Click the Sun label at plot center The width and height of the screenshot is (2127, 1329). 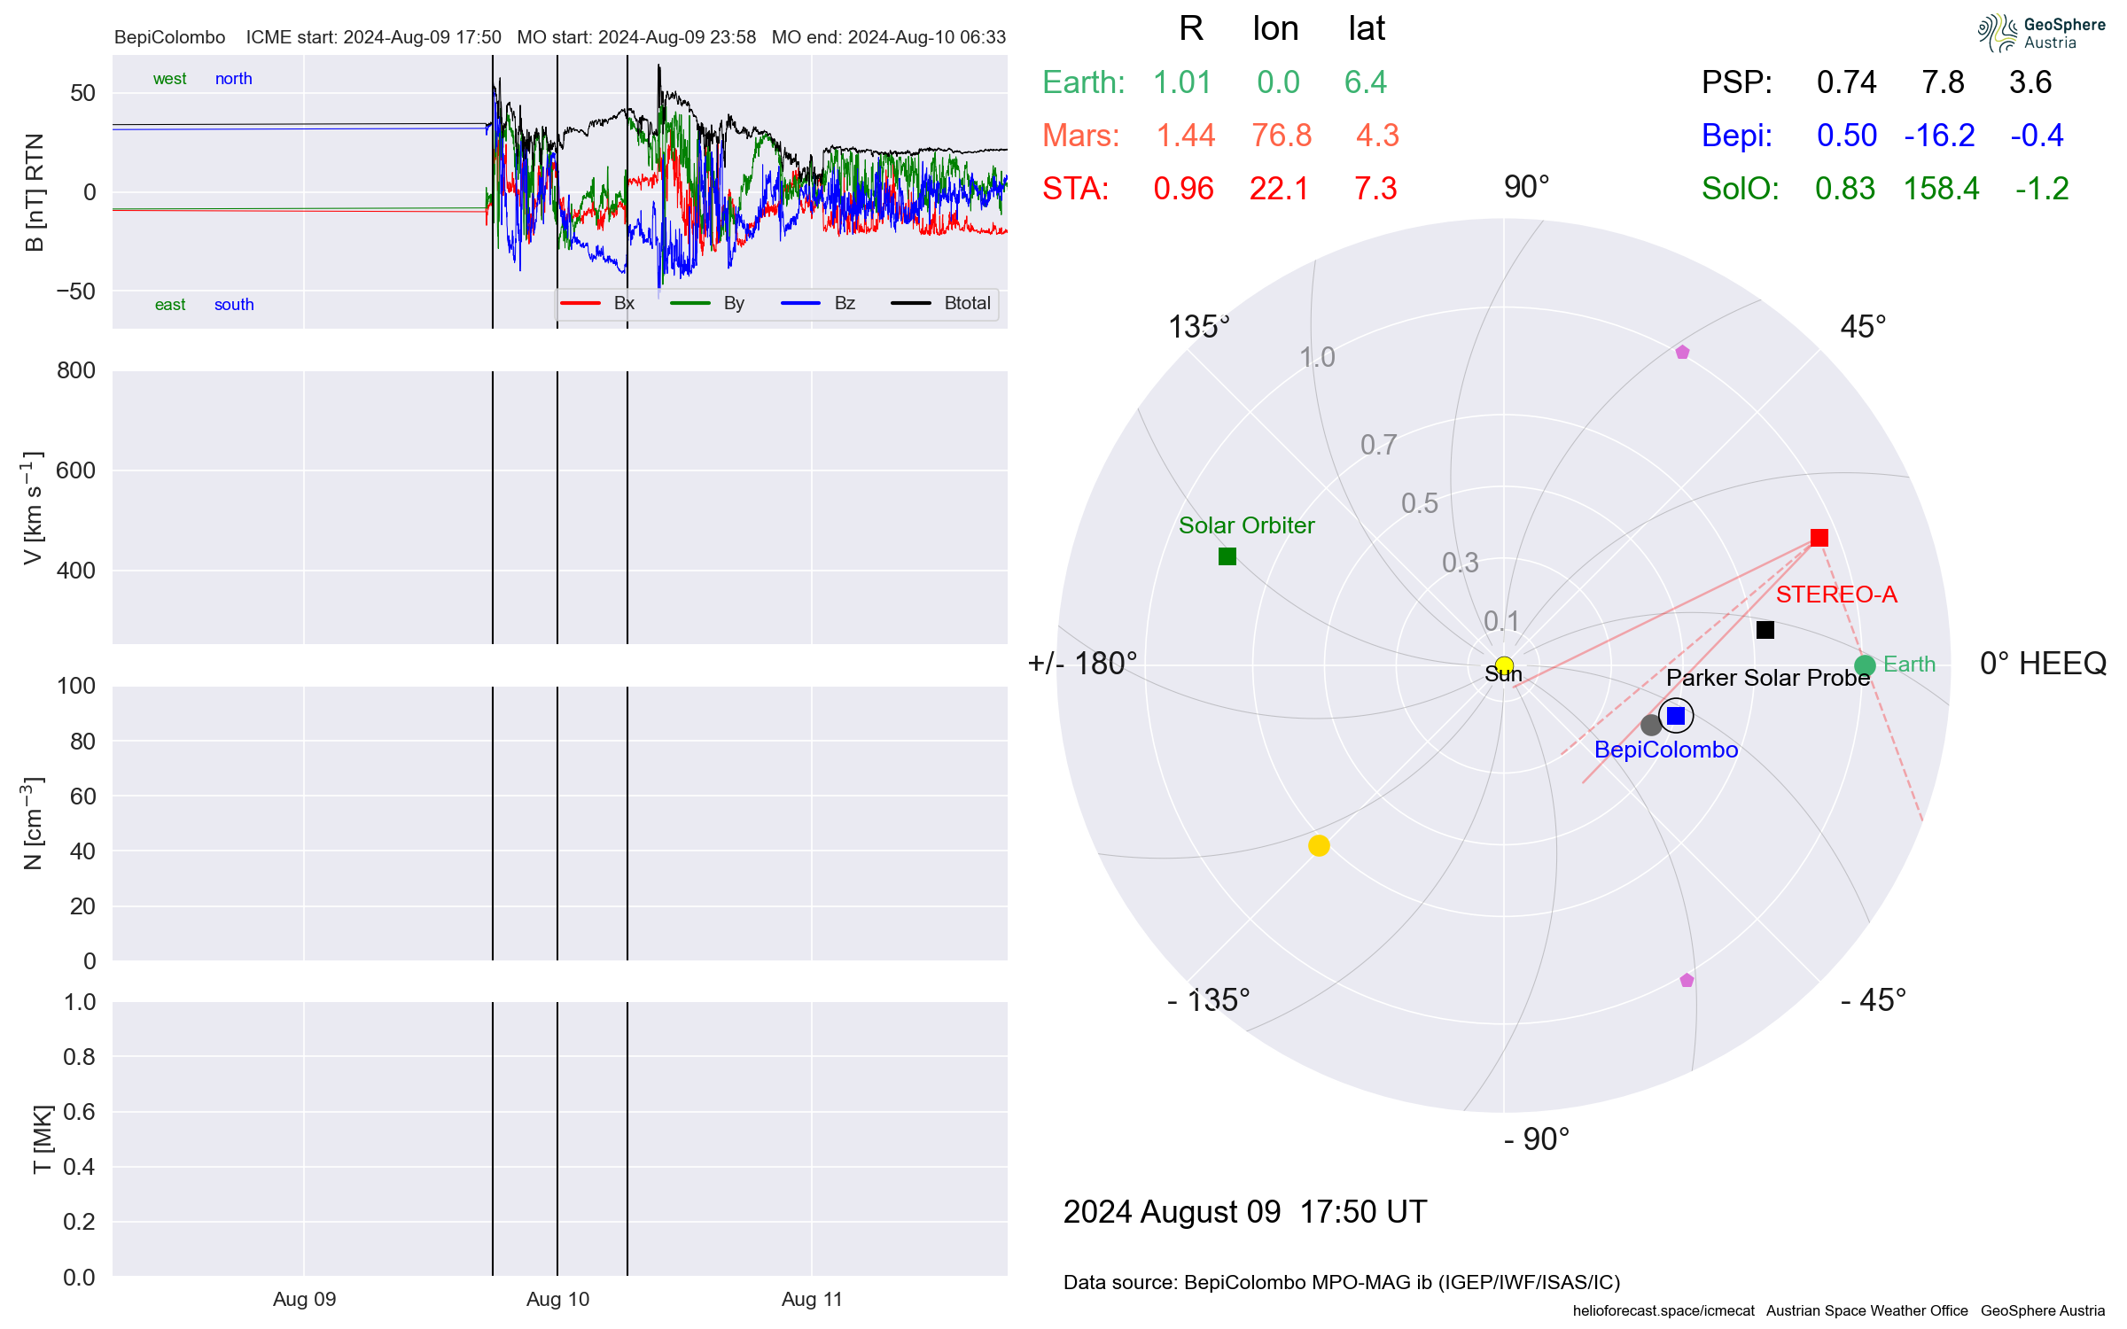pos(1503,674)
